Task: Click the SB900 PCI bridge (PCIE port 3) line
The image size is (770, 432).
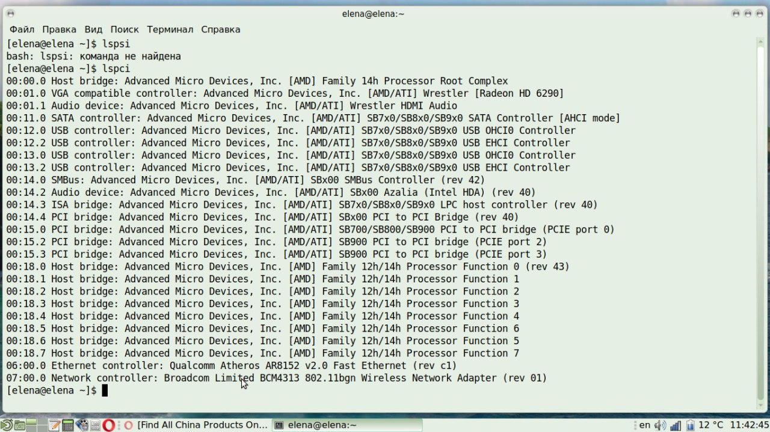Action: pyautogui.click(x=277, y=254)
